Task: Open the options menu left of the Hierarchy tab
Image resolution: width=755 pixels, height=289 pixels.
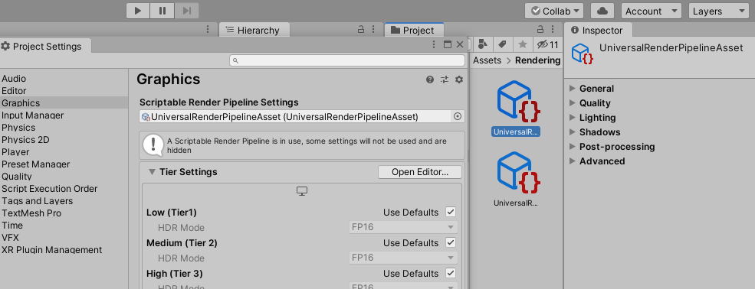Action: [208, 30]
